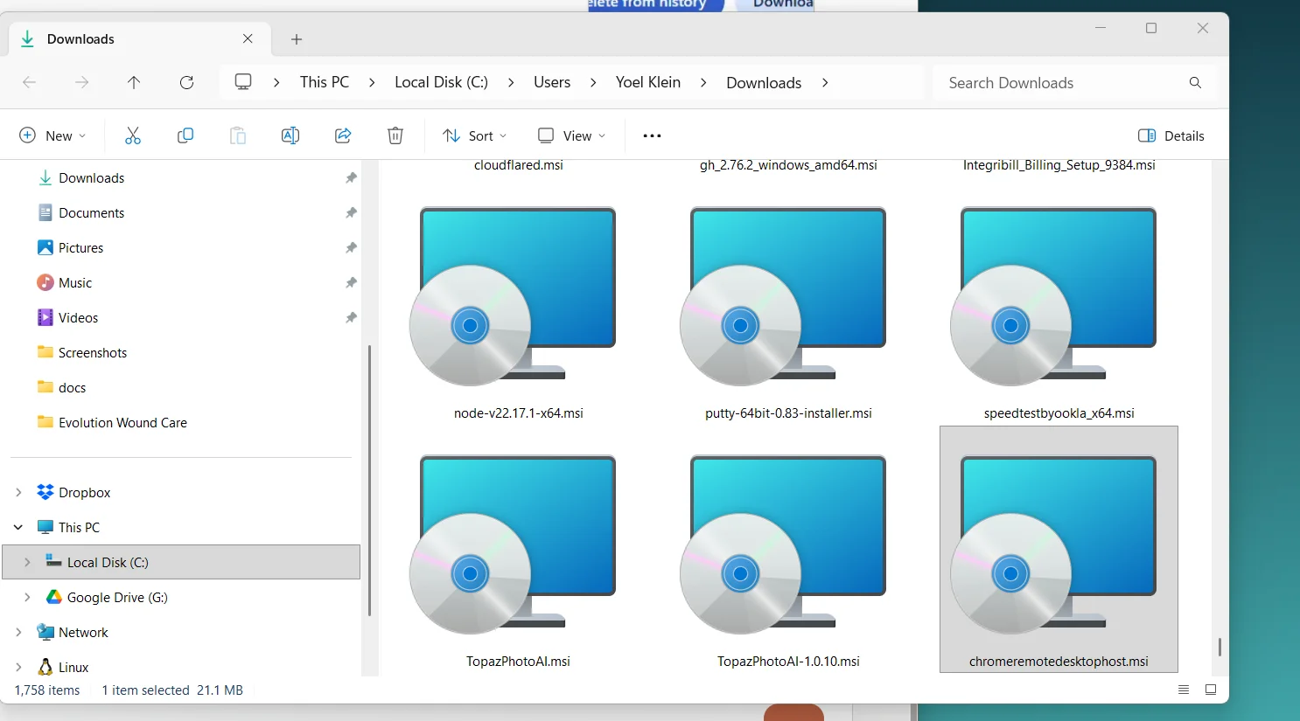Open the View dropdown menu
The width and height of the screenshot is (1300, 721).
click(x=571, y=135)
